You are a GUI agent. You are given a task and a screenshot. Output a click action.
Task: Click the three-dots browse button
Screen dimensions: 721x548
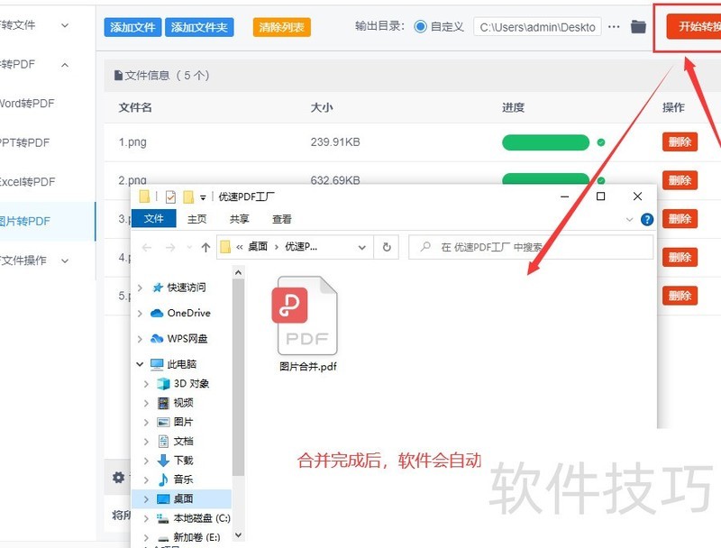click(614, 27)
